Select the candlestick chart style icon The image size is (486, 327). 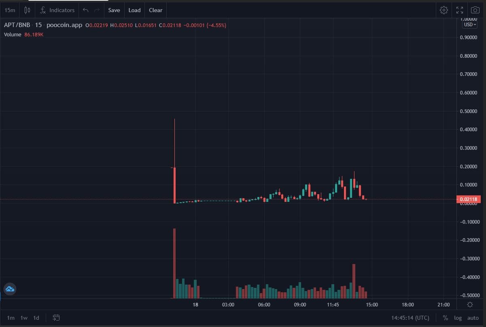pos(27,10)
